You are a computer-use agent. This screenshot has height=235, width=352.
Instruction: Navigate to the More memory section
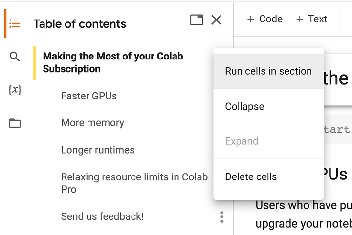coord(92,123)
